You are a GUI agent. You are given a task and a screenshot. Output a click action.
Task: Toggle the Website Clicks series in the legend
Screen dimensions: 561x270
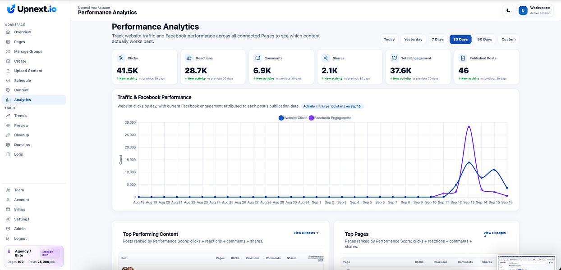pos(293,118)
